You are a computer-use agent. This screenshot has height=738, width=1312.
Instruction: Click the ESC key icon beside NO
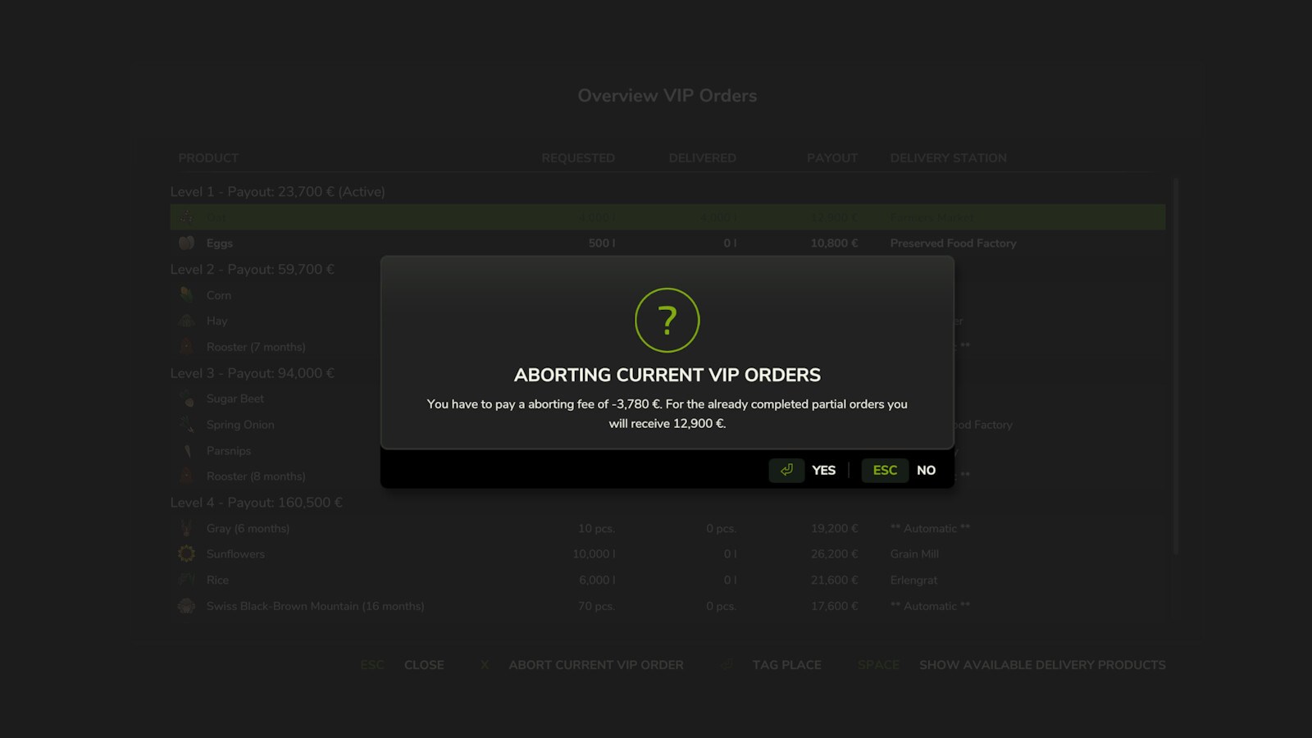(x=885, y=470)
